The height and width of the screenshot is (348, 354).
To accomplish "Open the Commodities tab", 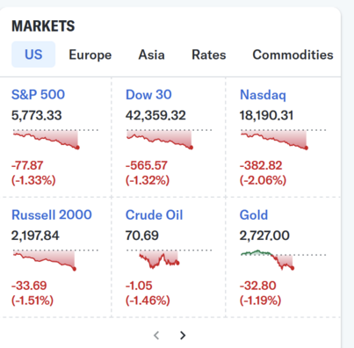I will click(293, 54).
